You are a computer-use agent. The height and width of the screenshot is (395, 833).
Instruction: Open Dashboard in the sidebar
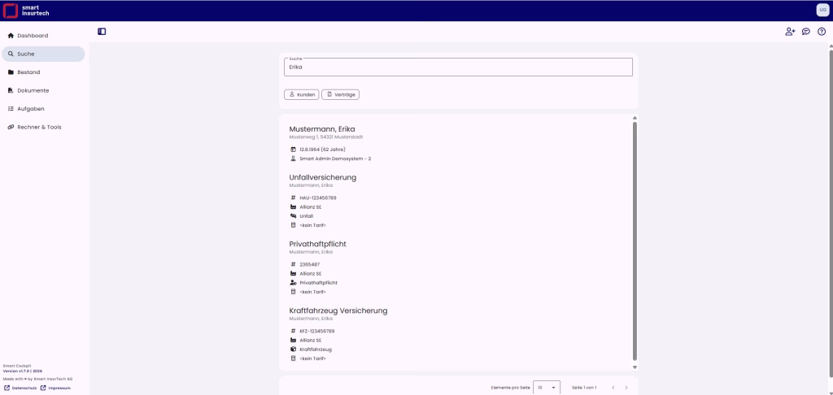pos(33,36)
